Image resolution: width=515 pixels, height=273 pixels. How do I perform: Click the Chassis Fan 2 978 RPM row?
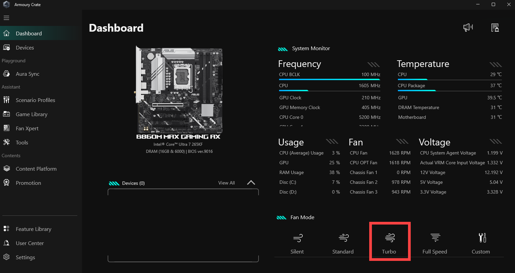point(380,182)
